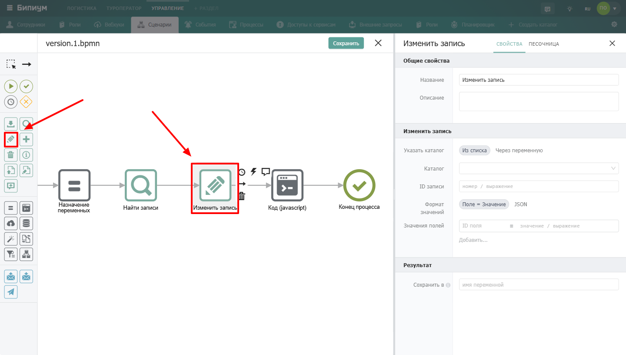The width and height of the screenshot is (626, 355).
Task: Switch to the Песочница tab
Action: (544, 44)
